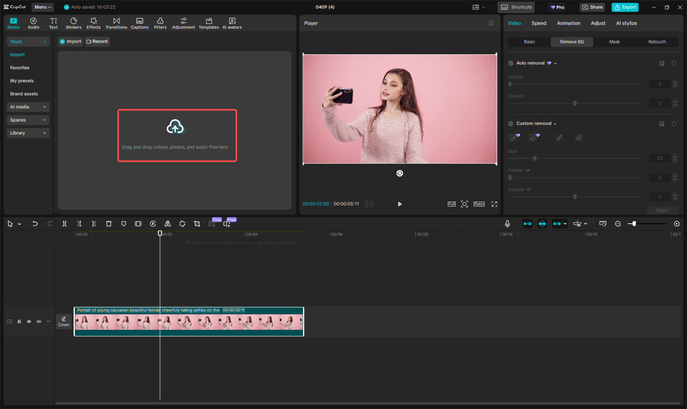Open the AI avatars panel

point(232,23)
